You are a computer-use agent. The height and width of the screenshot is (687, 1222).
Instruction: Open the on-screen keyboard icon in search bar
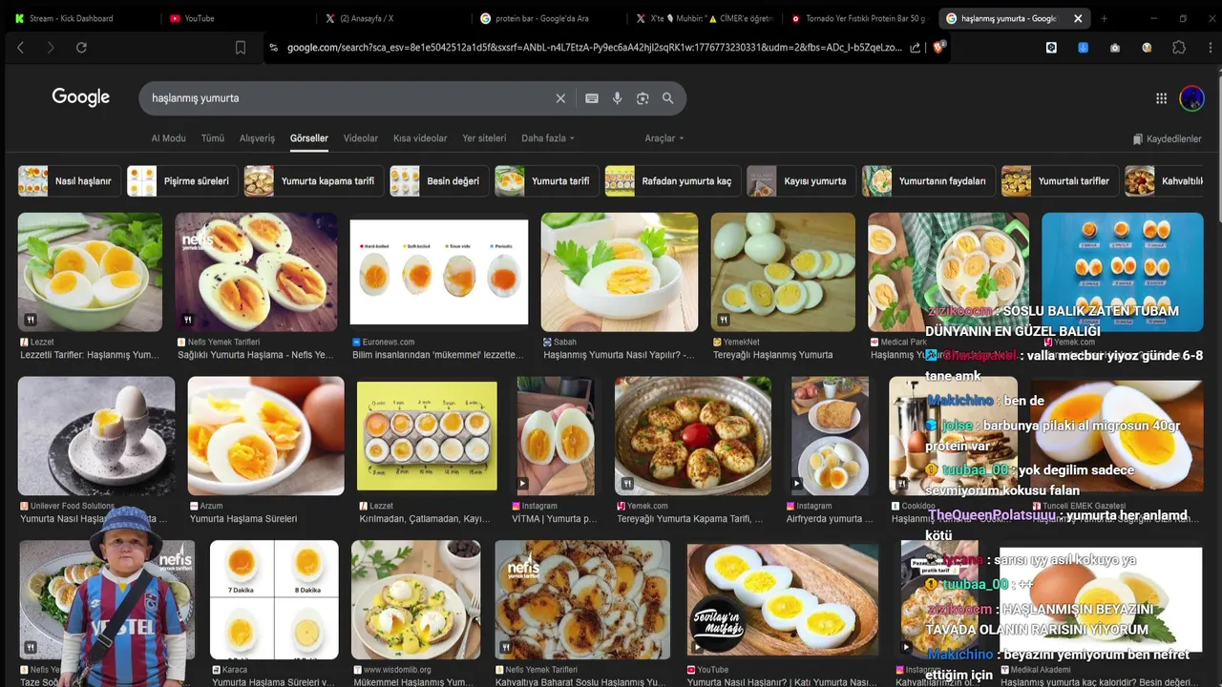pos(592,98)
